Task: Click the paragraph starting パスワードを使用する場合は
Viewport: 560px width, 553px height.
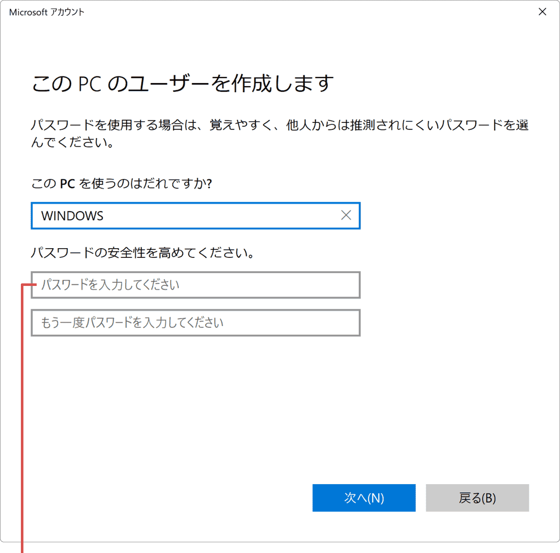Action: [x=279, y=134]
